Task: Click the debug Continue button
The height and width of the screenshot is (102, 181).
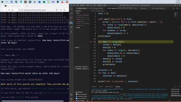Action: [x=120, y=8]
